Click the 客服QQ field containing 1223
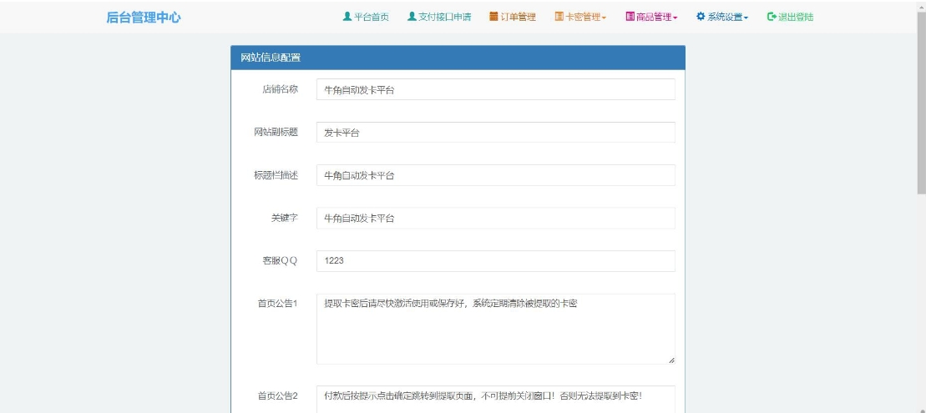The image size is (926, 413). tap(495, 261)
